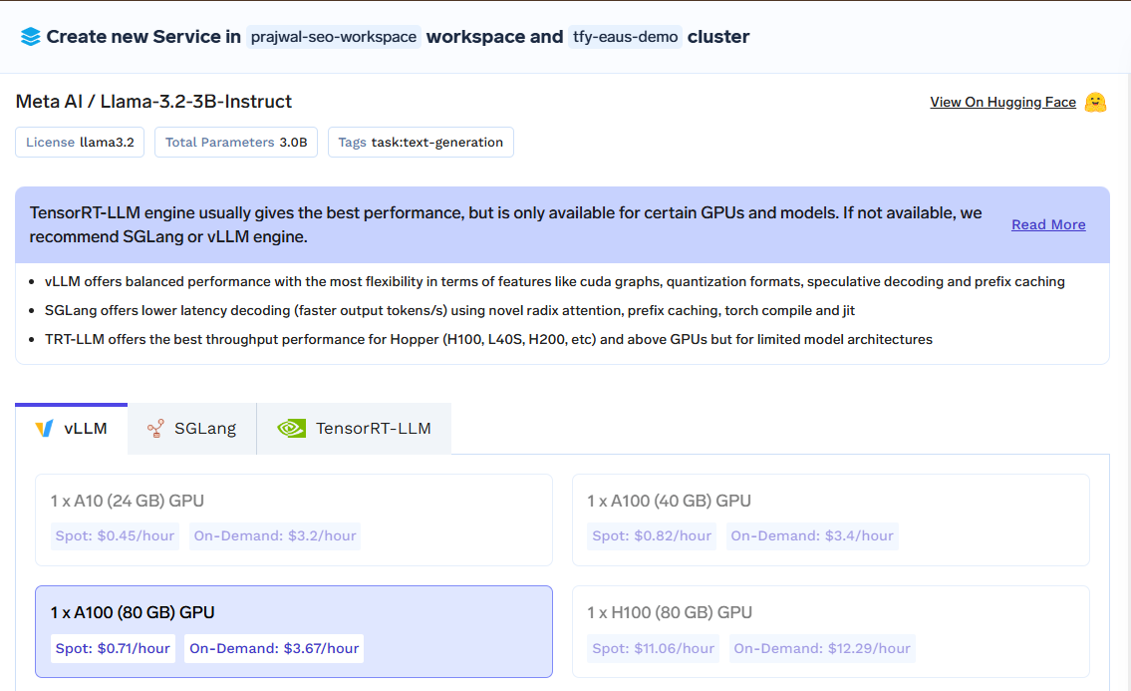This screenshot has height=691, width=1131.
Task: Select the 1 x A100 (80 GB) GPU card
Action: point(294,632)
